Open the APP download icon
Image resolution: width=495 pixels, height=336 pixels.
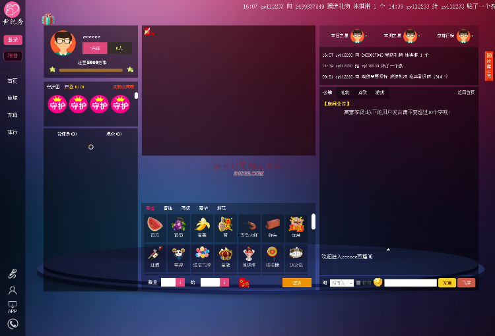point(13,307)
